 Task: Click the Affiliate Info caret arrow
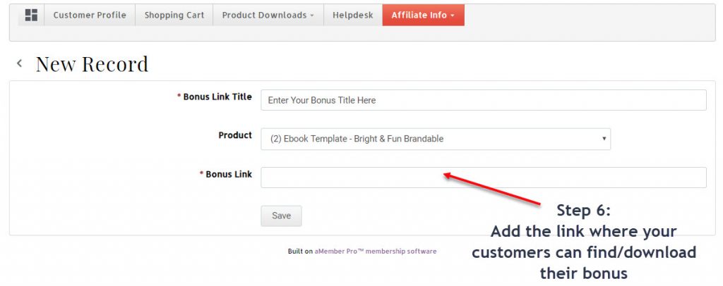click(453, 15)
